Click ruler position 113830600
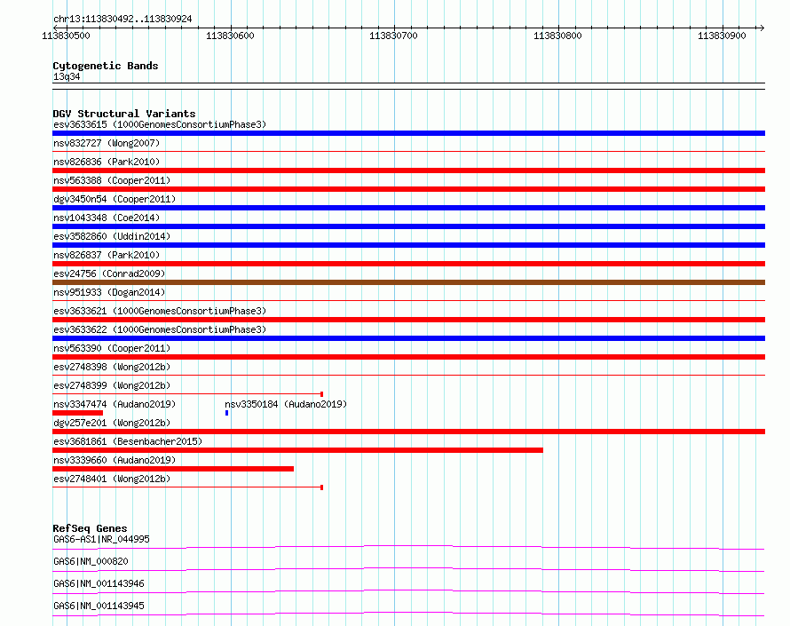This screenshot has height=626, width=790. [230, 36]
